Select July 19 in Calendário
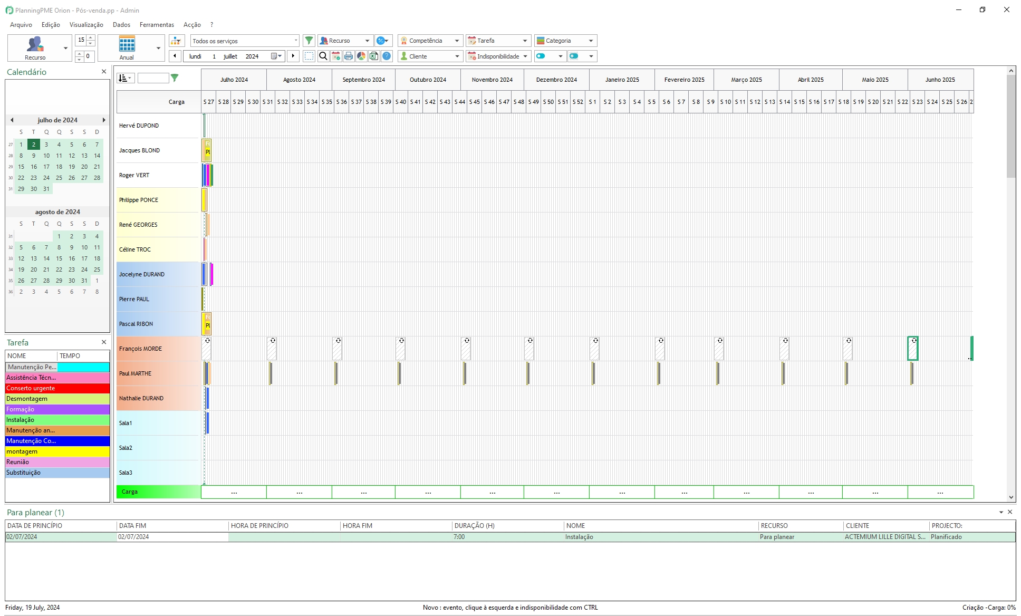Viewport: 1021px width, 616px height. pos(72,167)
